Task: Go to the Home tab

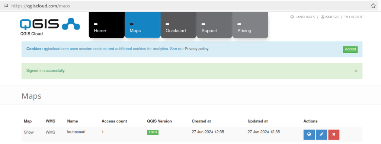Action: (107, 25)
